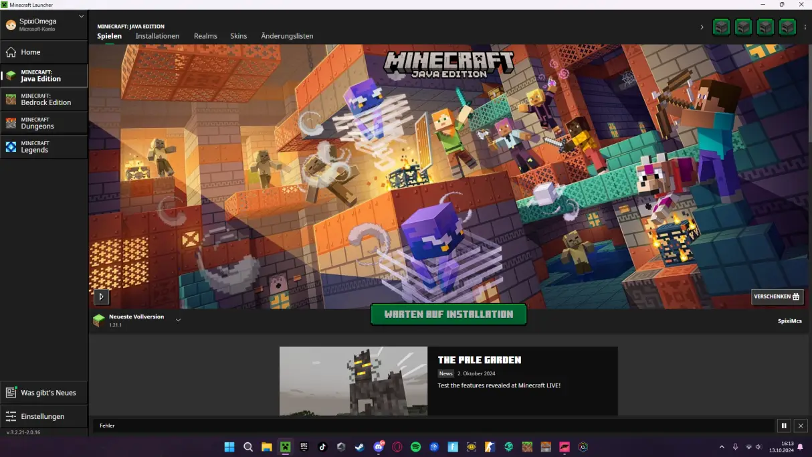This screenshot has width=812, height=457.
Task: Launch Spotify from the taskbar
Action: click(x=416, y=447)
